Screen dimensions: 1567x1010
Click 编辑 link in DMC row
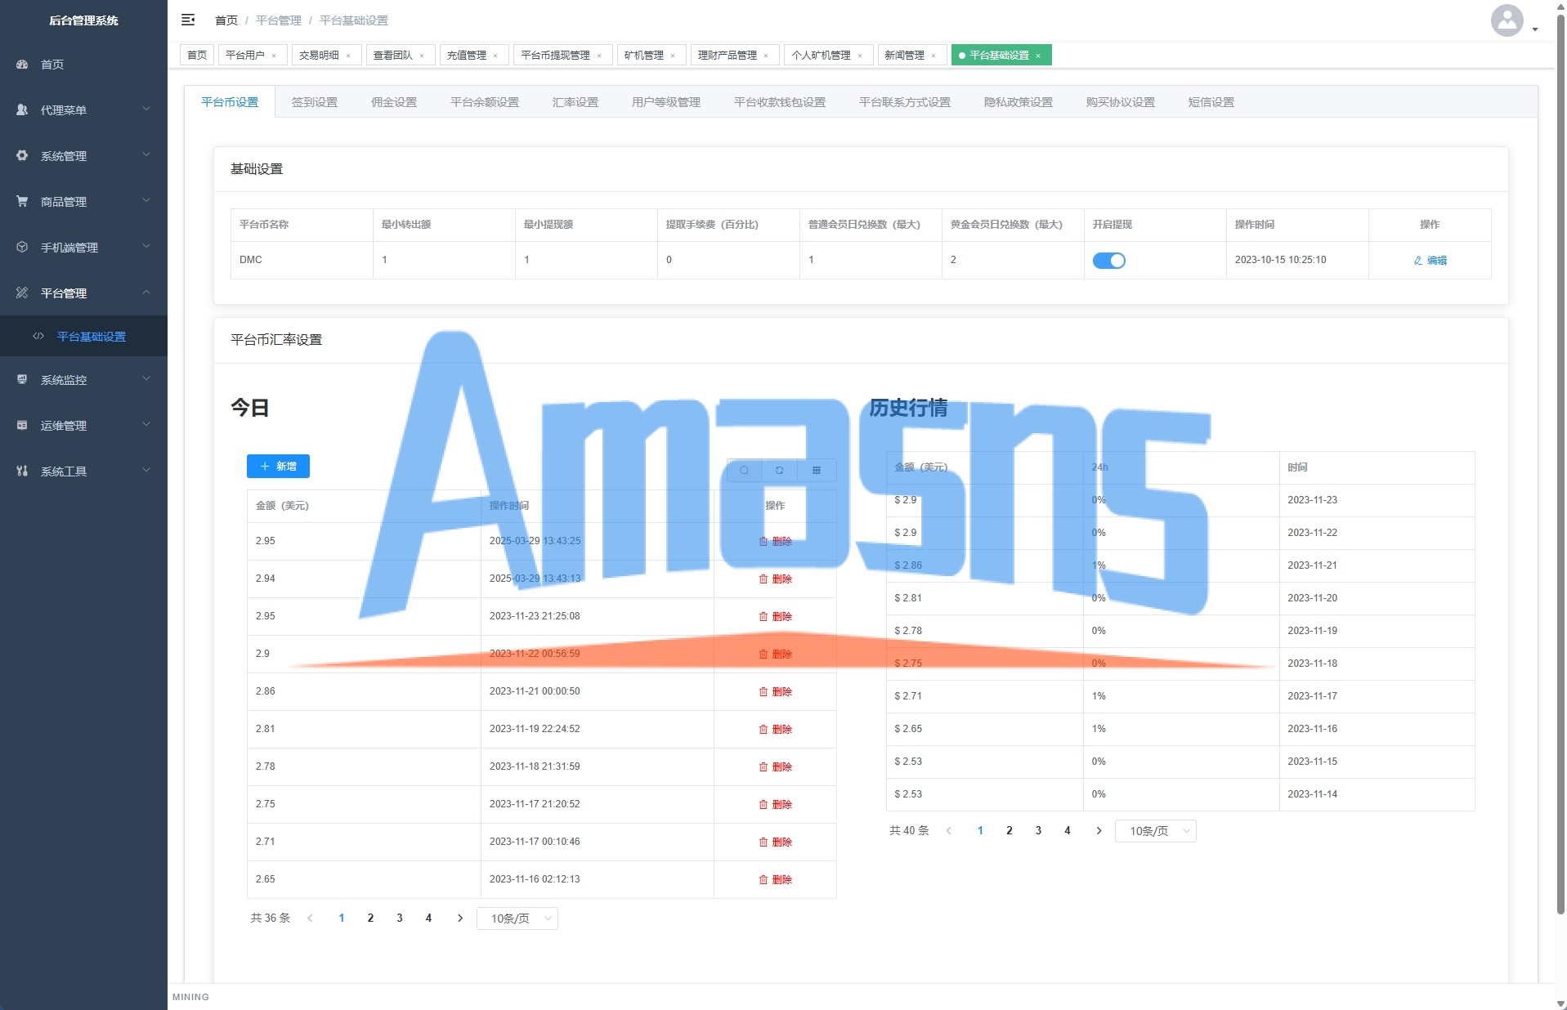1430,260
